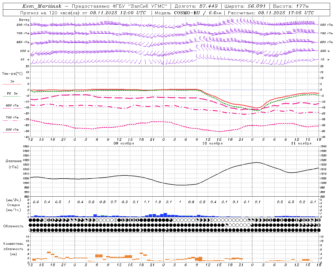Select the 2.1 precipitation value

pos(169,202)
